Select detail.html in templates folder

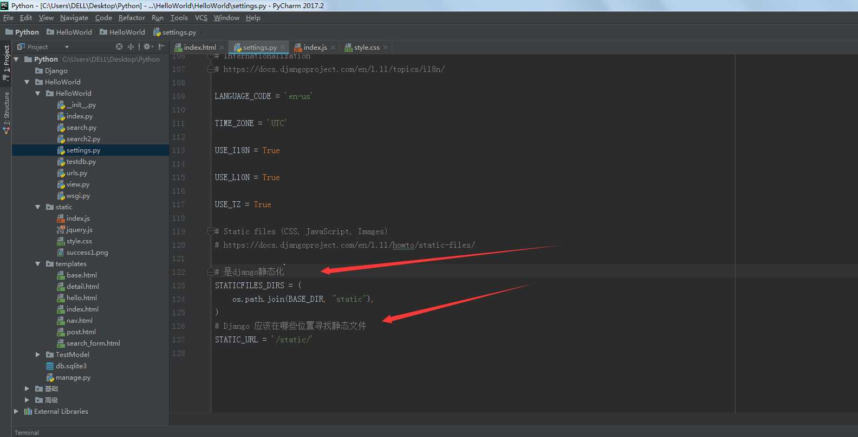tap(78, 287)
